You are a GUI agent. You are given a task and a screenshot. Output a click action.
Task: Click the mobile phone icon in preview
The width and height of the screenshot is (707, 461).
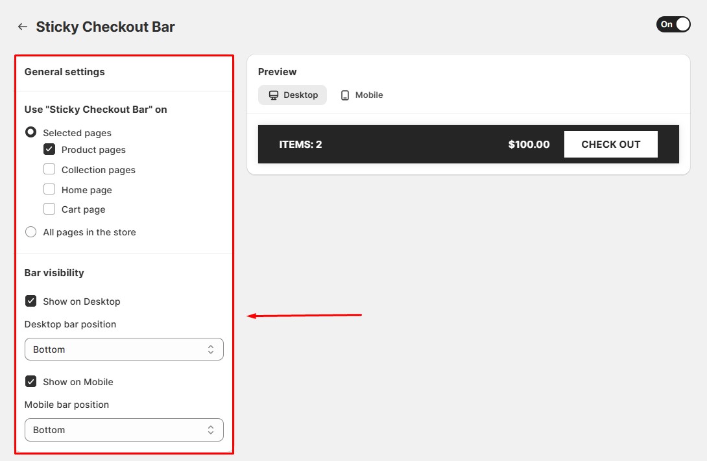pyautogui.click(x=345, y=95)
